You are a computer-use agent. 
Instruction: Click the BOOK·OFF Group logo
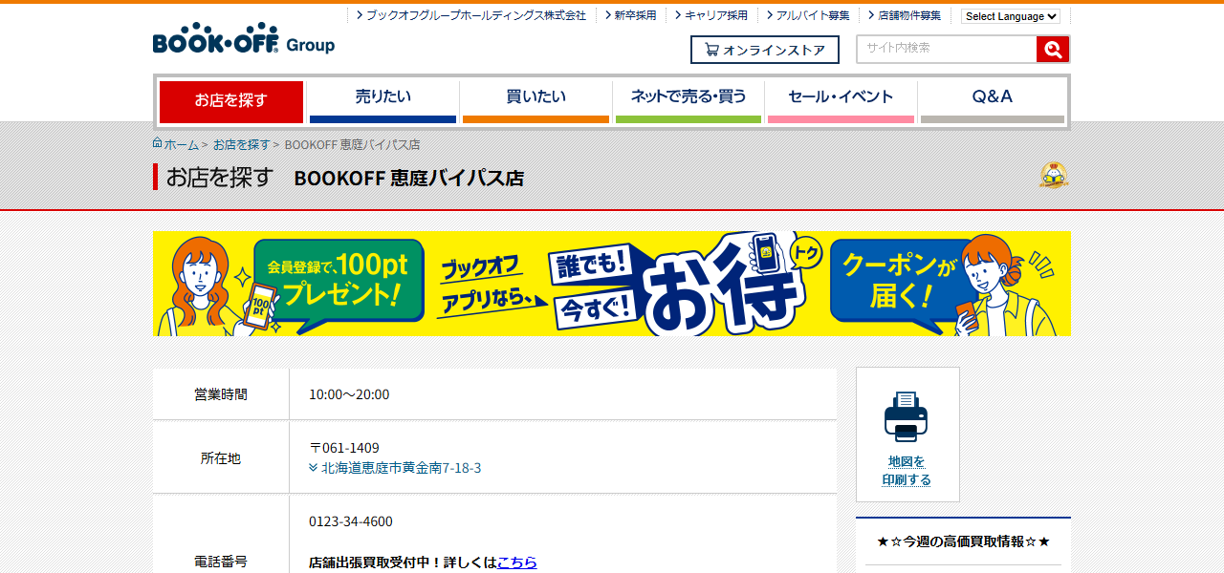tap(244, 38)
